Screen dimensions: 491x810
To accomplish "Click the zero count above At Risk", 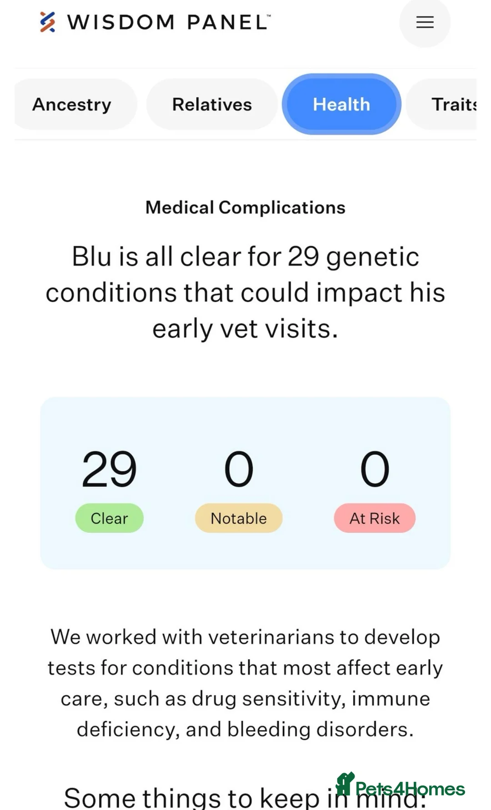I will coord(375,469).
